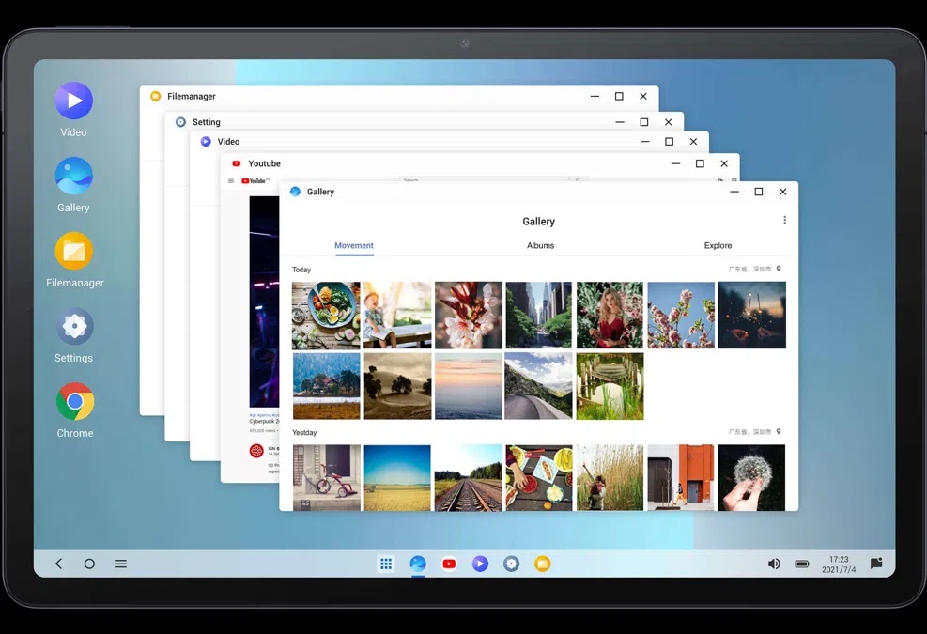The width and height of the screenshot is (927, 634).
Task: Open the Video app on desktop
Action: 73,101
